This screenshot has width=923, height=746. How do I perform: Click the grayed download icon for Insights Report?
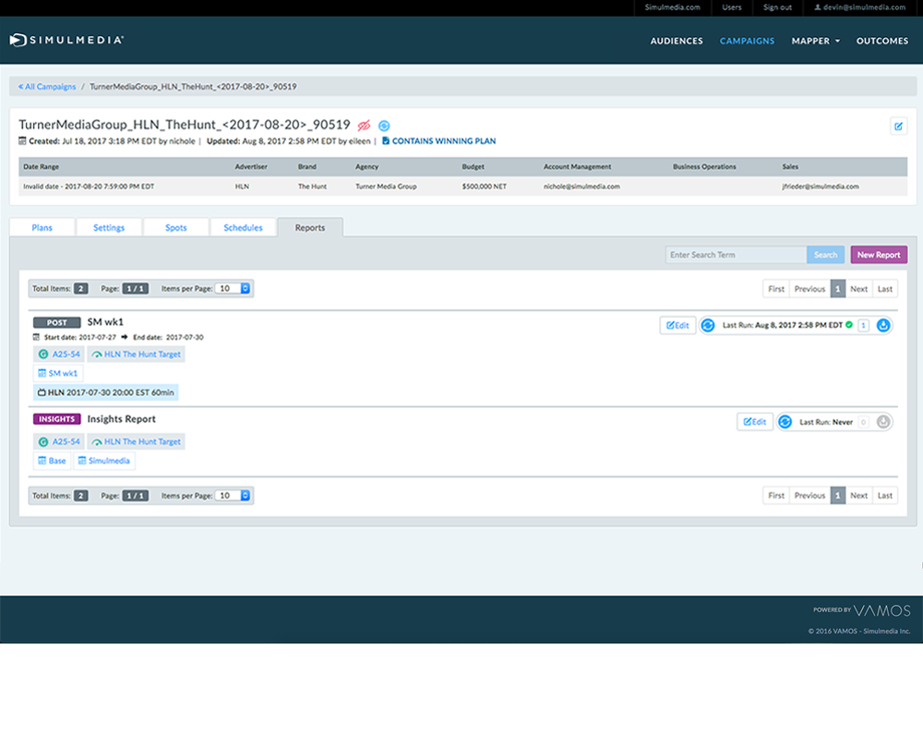pos(883,422)
